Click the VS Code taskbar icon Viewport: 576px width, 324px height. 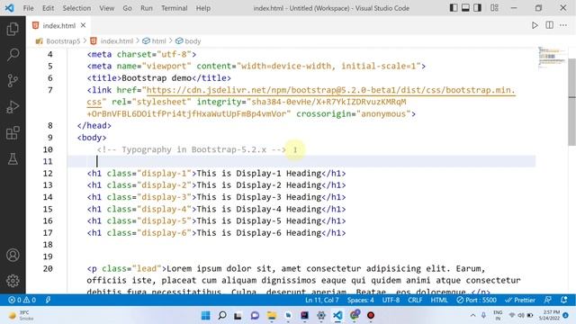(x=337, y=316)
